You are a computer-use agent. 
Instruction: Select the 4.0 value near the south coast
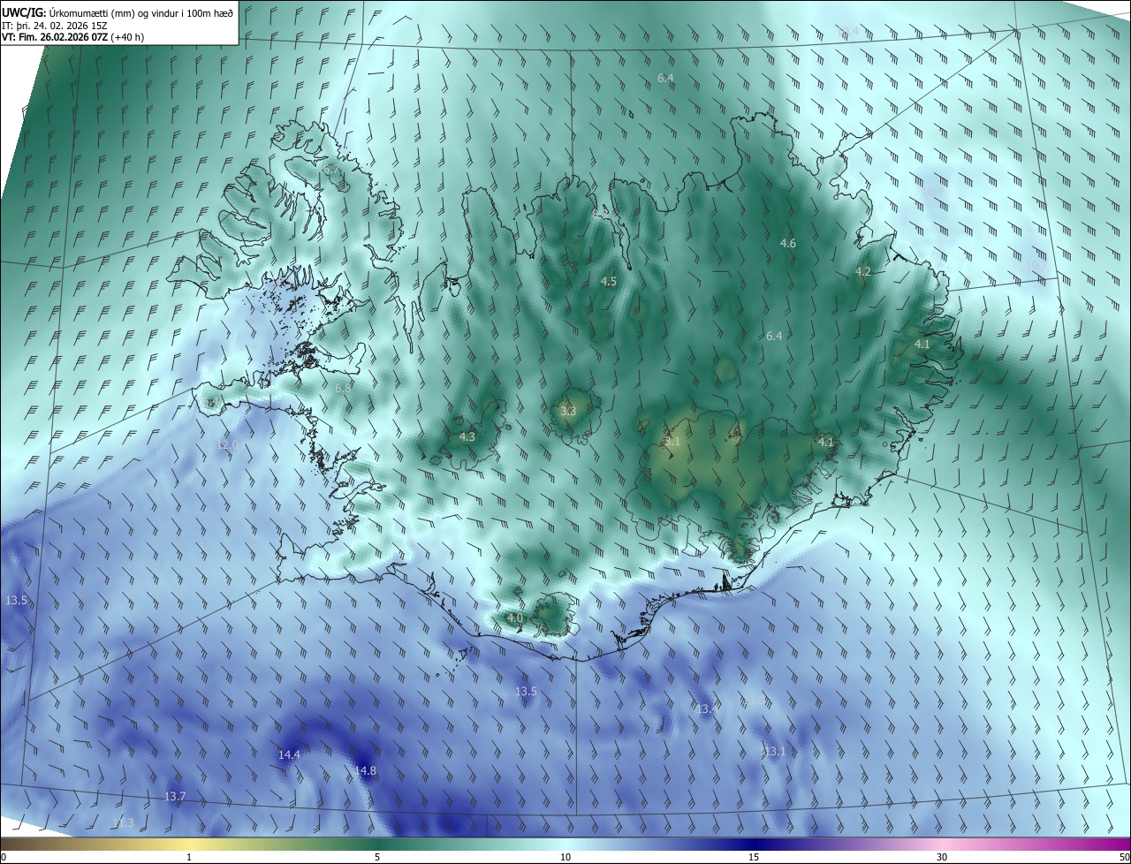click(x=515, y=617)
